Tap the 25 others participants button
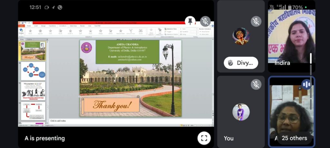The width and height of the screenshot is (330, 148). click(294, 138)
